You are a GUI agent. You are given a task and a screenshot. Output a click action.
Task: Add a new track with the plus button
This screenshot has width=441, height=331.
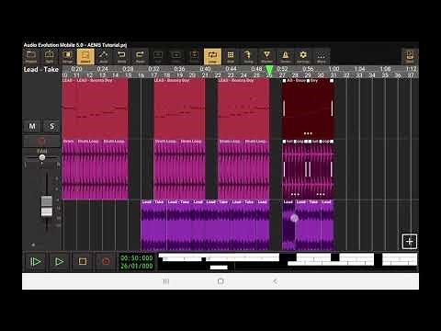[410, 242]
